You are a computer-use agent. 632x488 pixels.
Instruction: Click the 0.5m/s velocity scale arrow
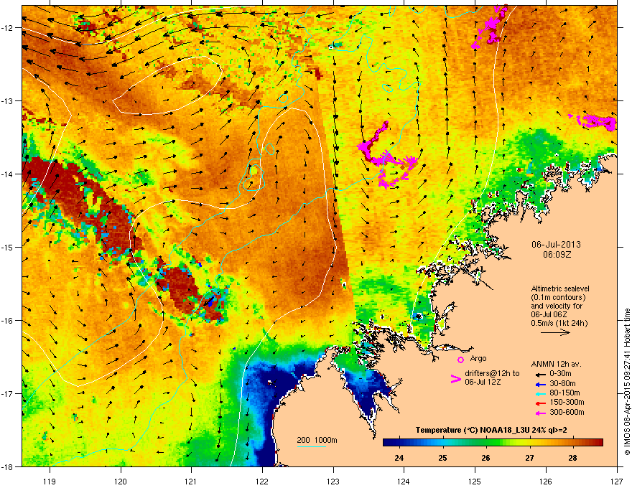[555, 332]
